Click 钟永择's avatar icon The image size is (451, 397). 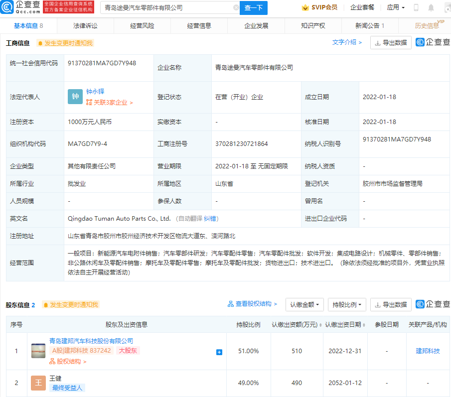[75, 97]
